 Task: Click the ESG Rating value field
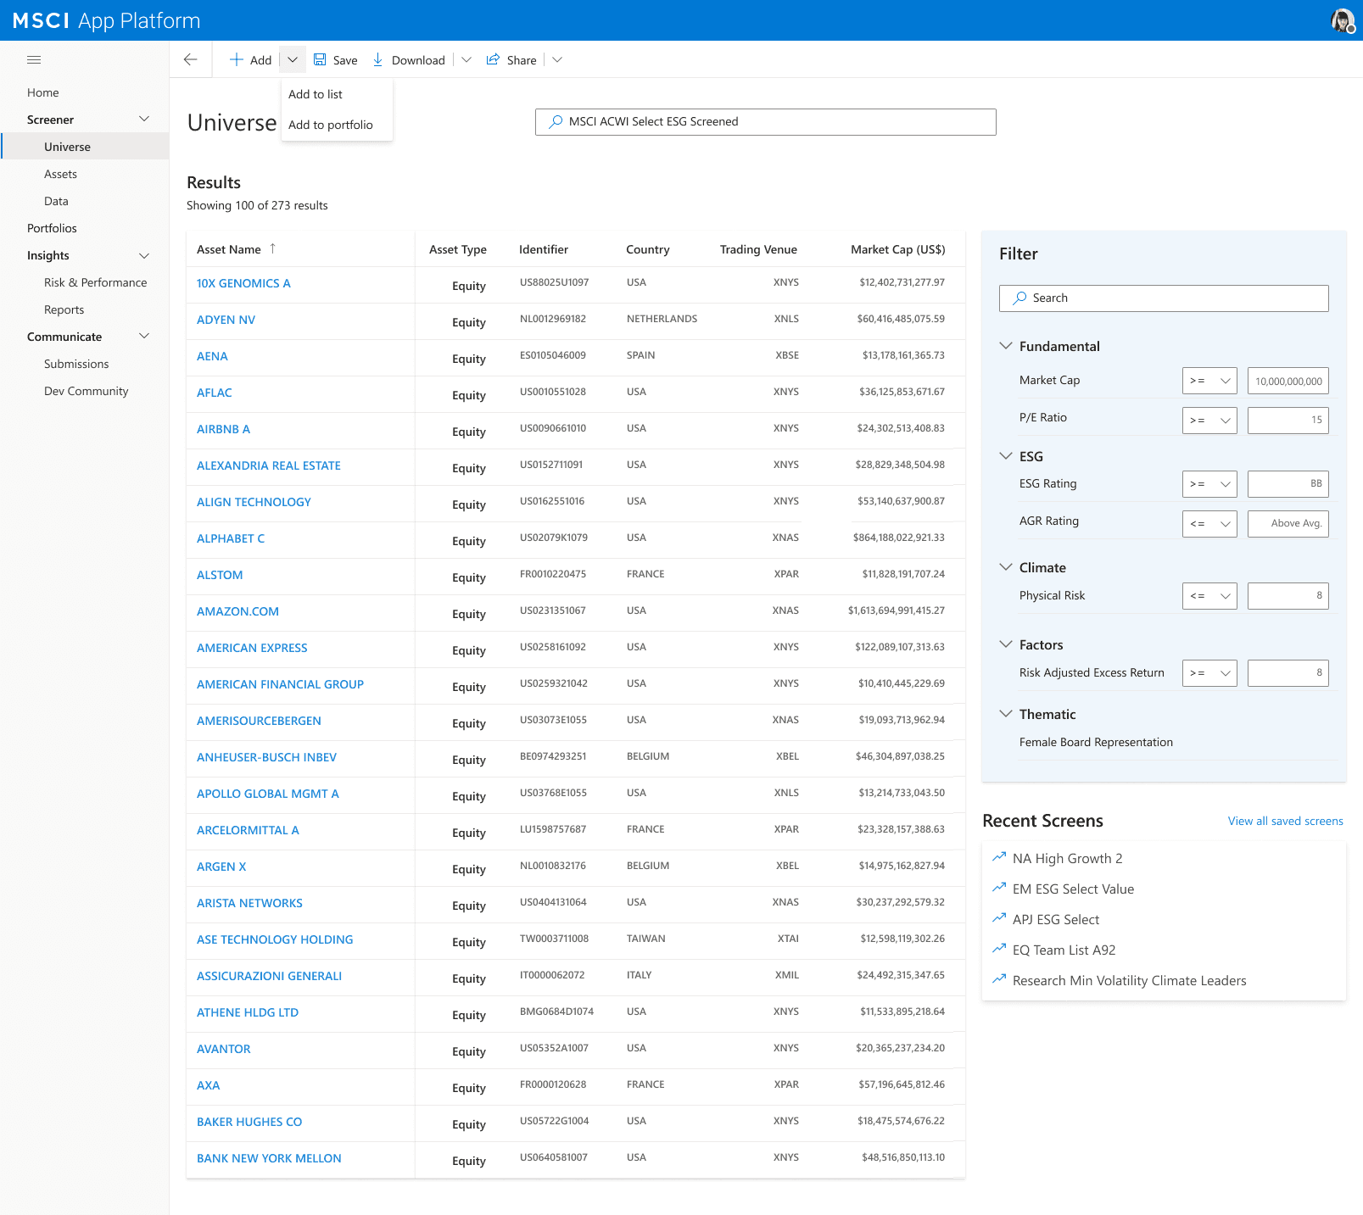pos(1288,484)
